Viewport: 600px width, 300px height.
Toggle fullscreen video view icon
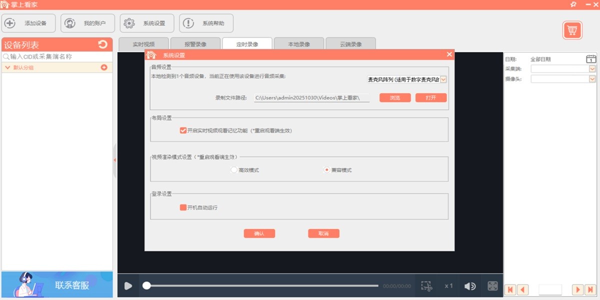tap(492, 286)
